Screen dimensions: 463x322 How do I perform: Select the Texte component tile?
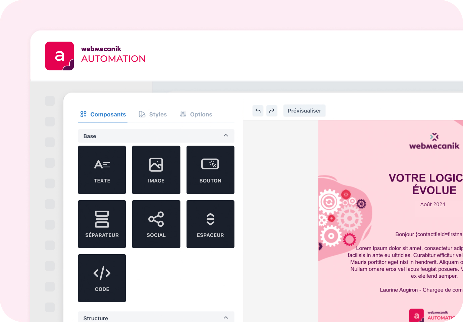point(102,170)
